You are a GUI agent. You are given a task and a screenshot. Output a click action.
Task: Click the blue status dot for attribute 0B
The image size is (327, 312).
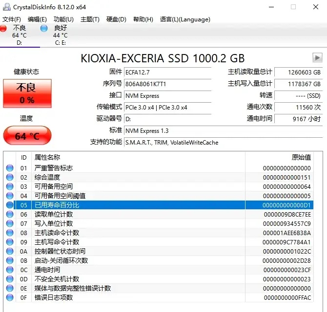coord(10,260)
